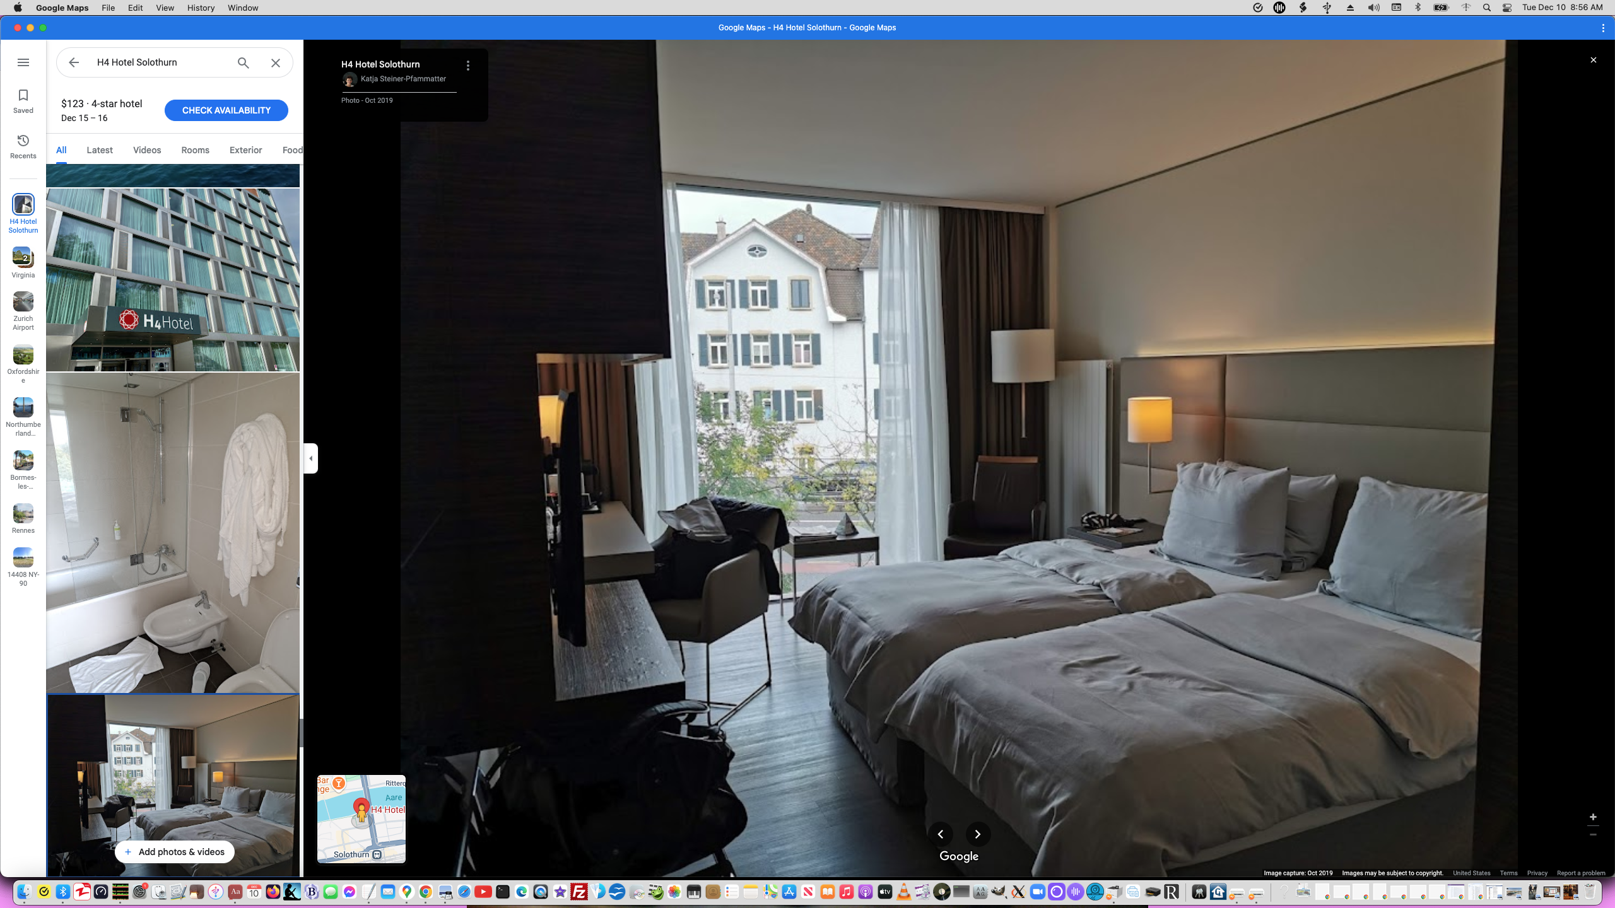
Task: Click Add photos & videos
Action: (174, 851)
